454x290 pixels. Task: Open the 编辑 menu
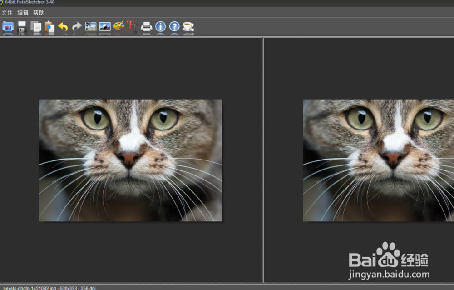(23, 12)
